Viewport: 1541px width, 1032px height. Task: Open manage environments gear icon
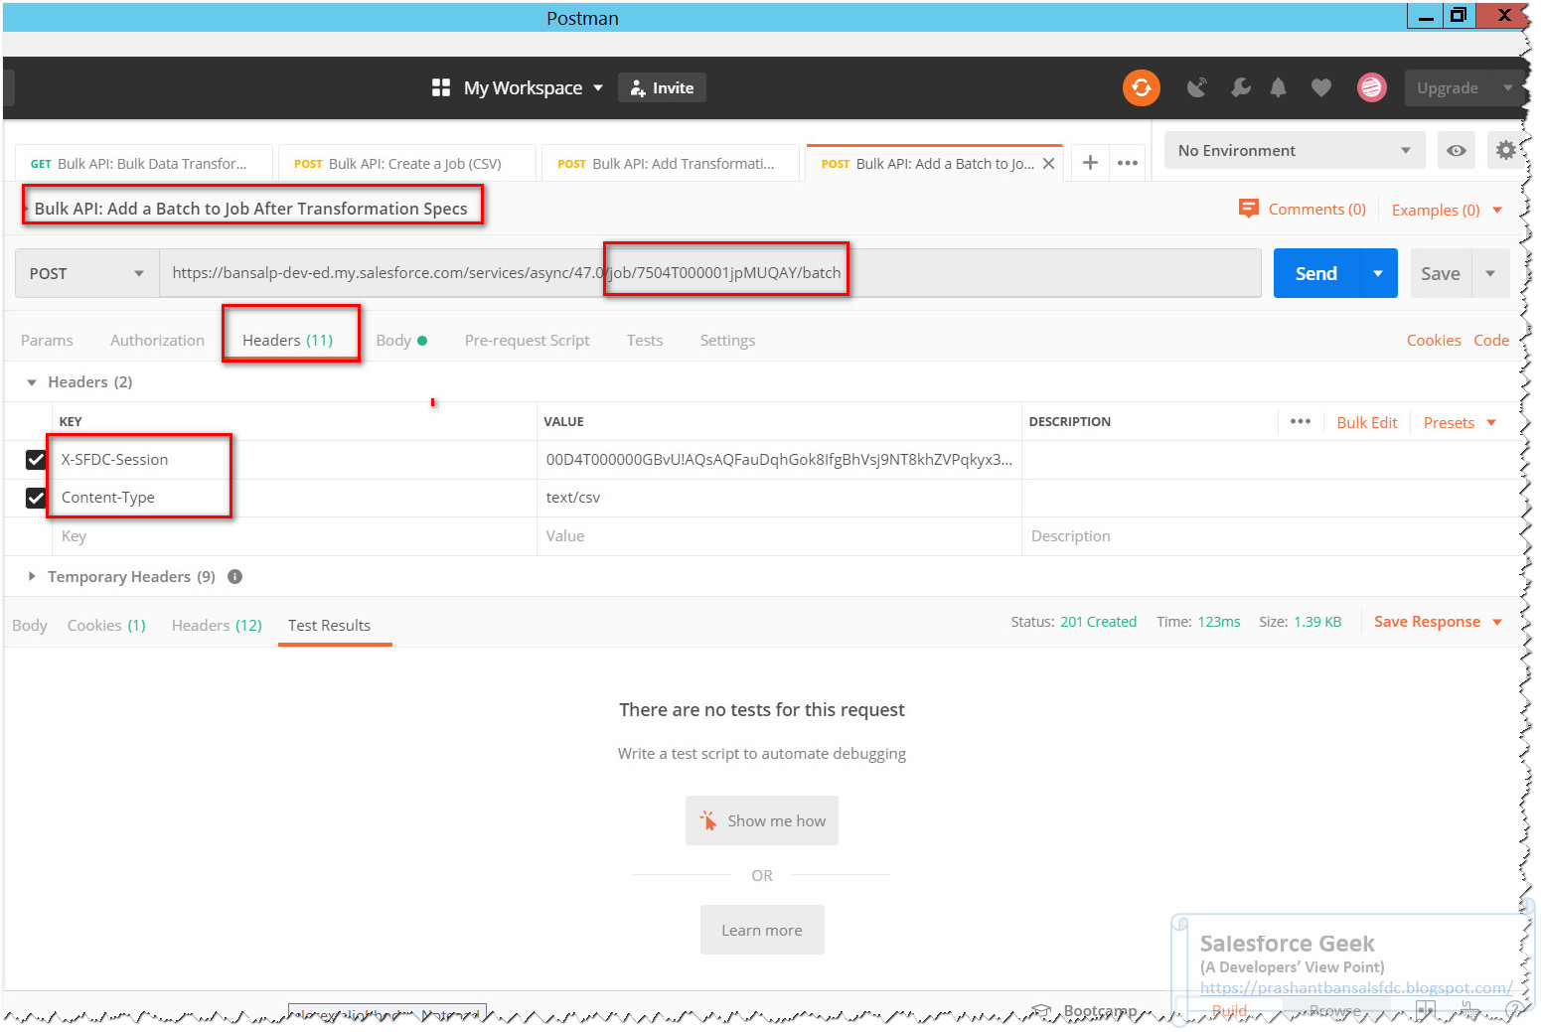pyautogui.click(x=1505, y=151)
